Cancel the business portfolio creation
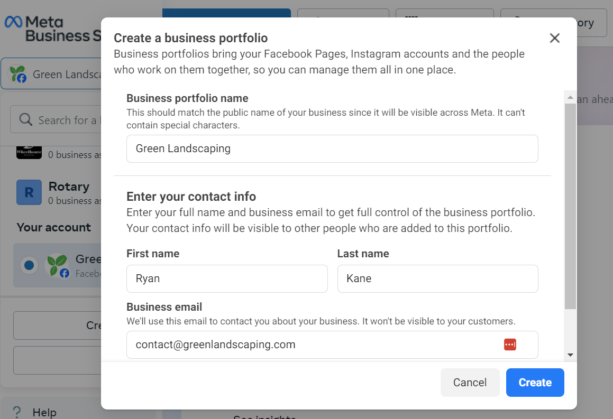This screenshot has height=419, width=613. click(x=470, y=383)
